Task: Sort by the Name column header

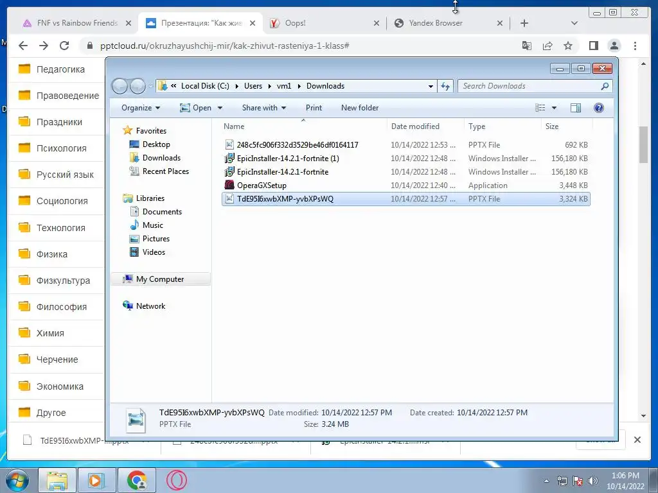Action: [303, 126]
